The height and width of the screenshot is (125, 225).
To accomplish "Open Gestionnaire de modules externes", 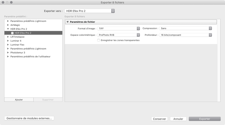I will tap(29, 118).
